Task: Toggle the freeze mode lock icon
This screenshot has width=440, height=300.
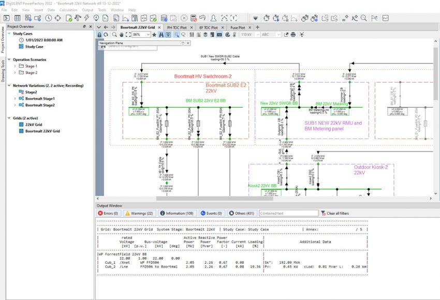Action: (99, 35)
